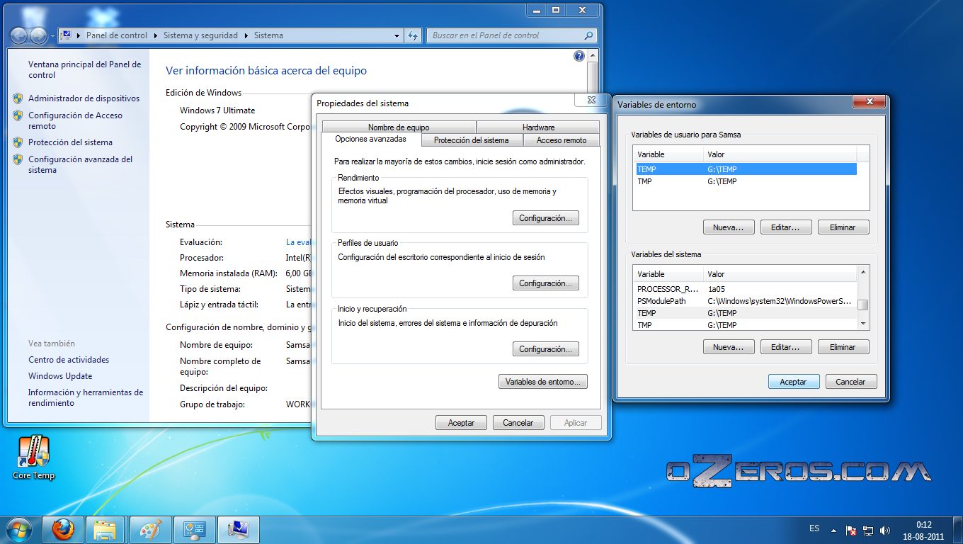Click the volume speaker tray icon
963x544 pixels.
[885, 530]
